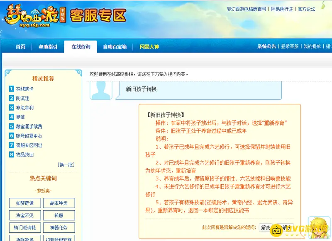Open the 首页 navigation tab
The height and width of the screenshot is (241, 332).
click(20, 47)
